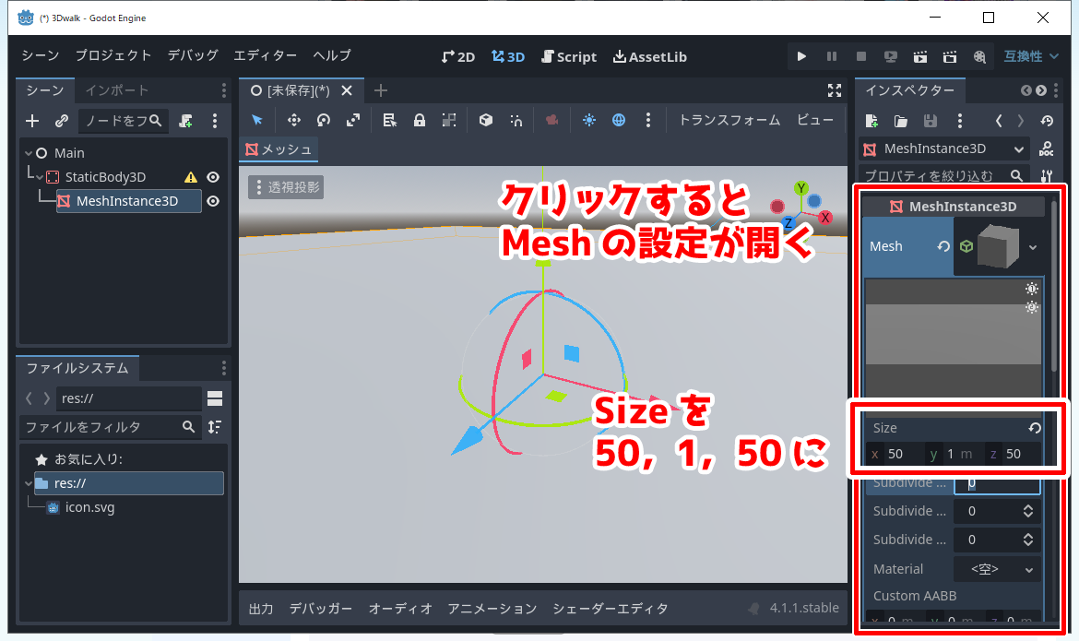
Task: Activate the Move mode tool
Action: pyautogui.click(x=294, y=120)
